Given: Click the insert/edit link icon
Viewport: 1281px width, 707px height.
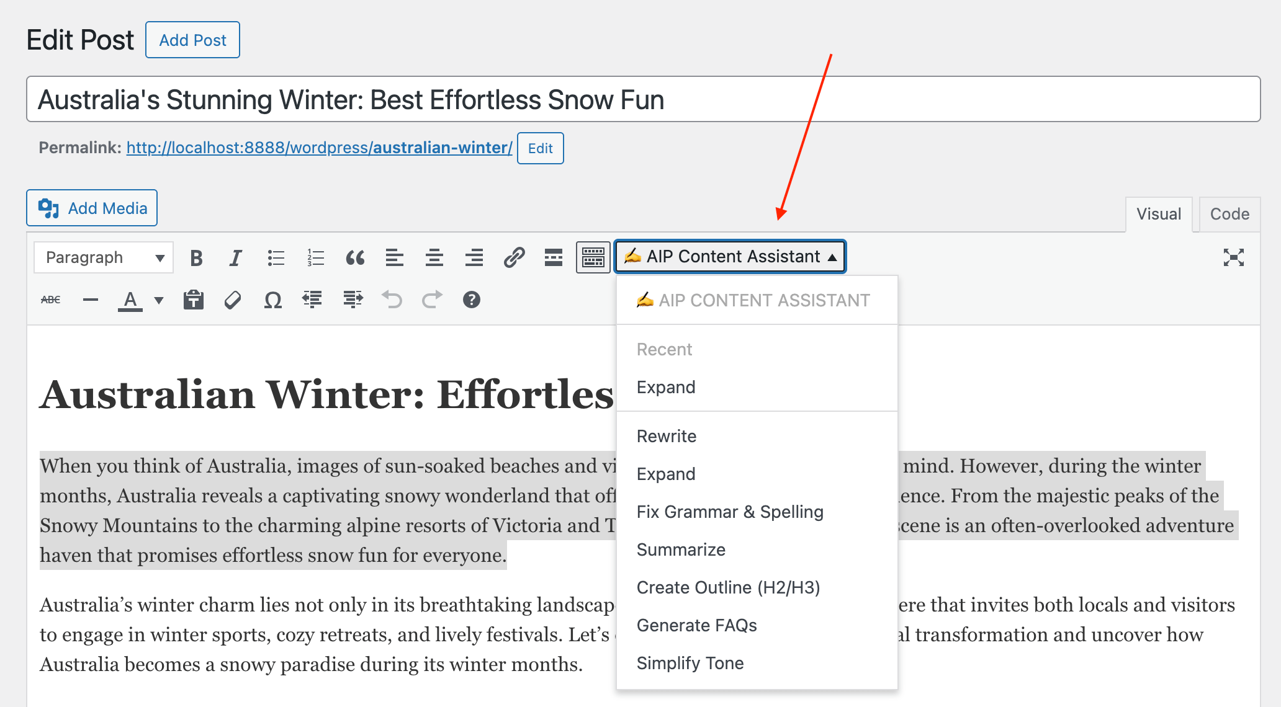Looking at the screenshot, I should click(x=514, y=257).
